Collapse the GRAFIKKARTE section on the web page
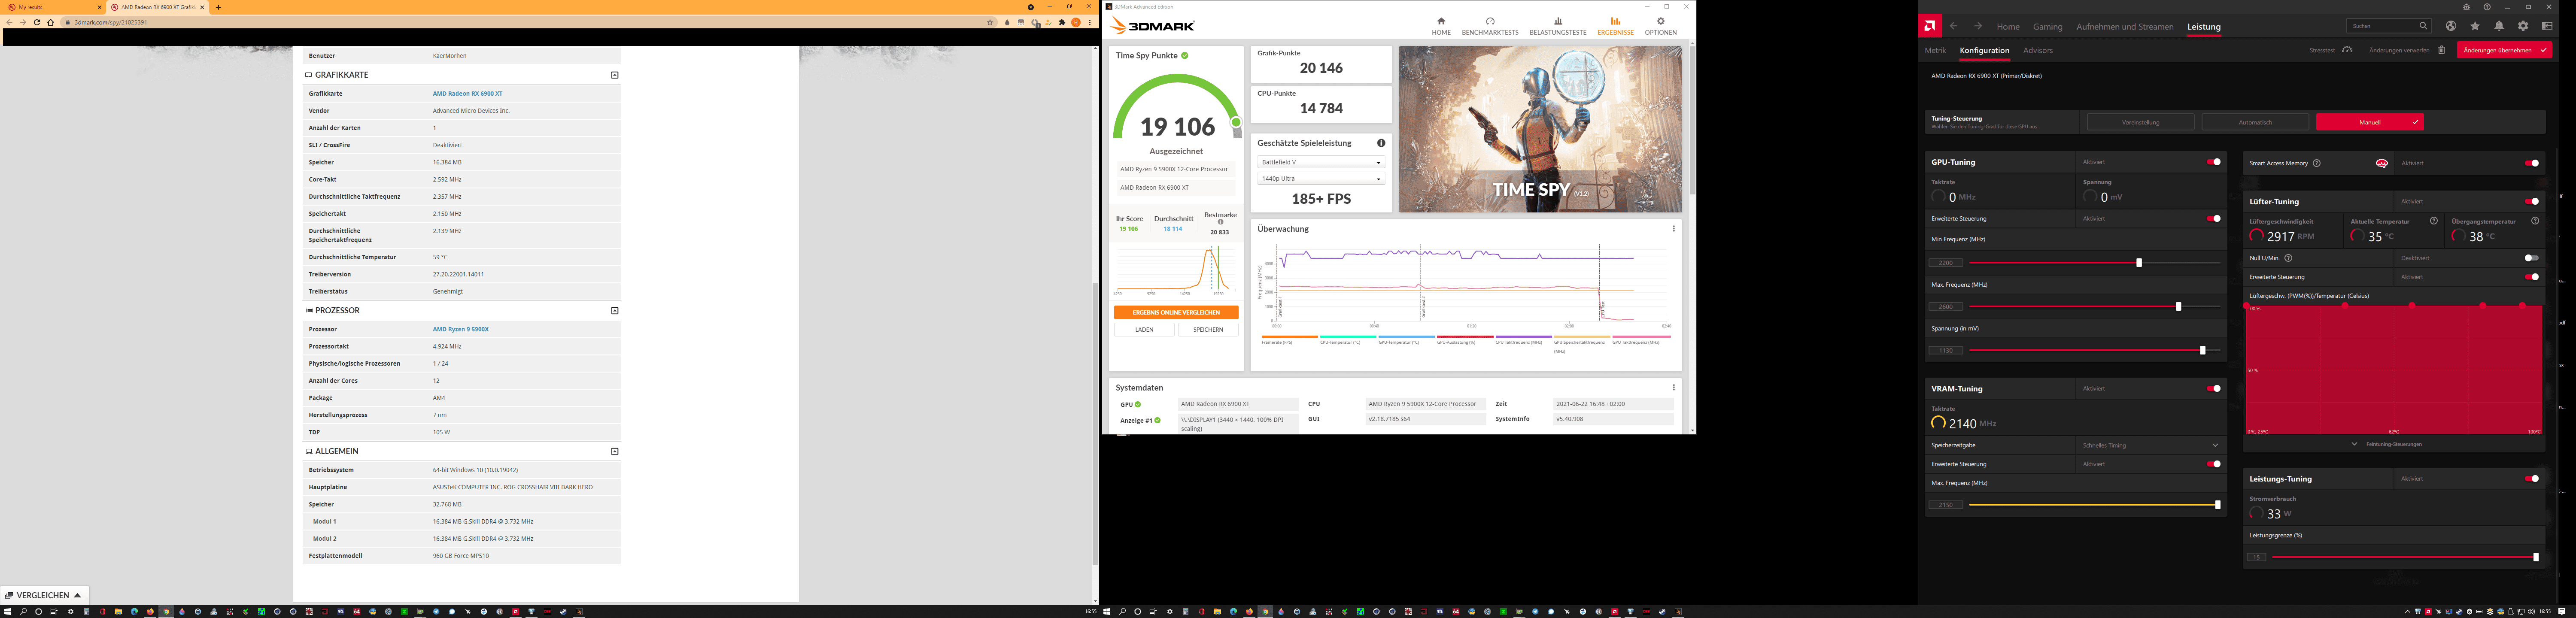Viewport: 2576px width, 618px height. click(614, 75)
